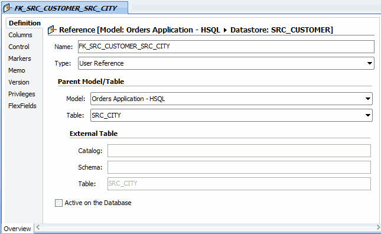Click the right arrow of horizontal scrollbar

[x=378, y=227]
